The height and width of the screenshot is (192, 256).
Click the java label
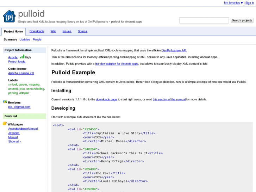pos(22,89)
